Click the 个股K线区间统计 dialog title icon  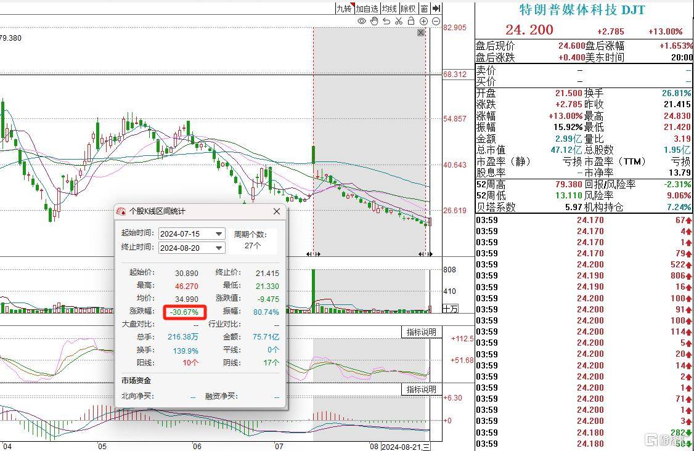coord(121,211)
